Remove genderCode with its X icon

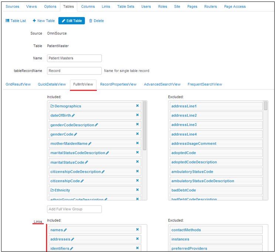click(x=137, y=134)
